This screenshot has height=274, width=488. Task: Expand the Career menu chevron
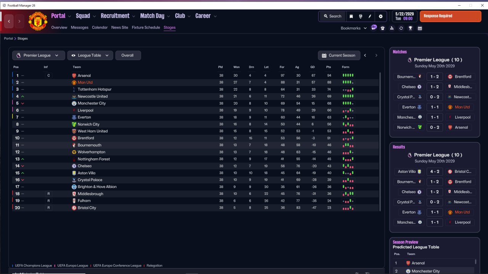click(x=215, y=16)
